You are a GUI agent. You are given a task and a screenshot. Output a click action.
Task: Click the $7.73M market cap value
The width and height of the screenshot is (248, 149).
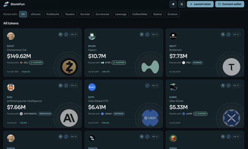click(x=178, y=56)
